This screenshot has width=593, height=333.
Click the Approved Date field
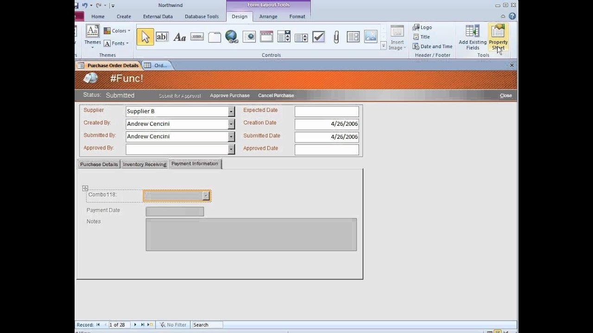point(327,149)
